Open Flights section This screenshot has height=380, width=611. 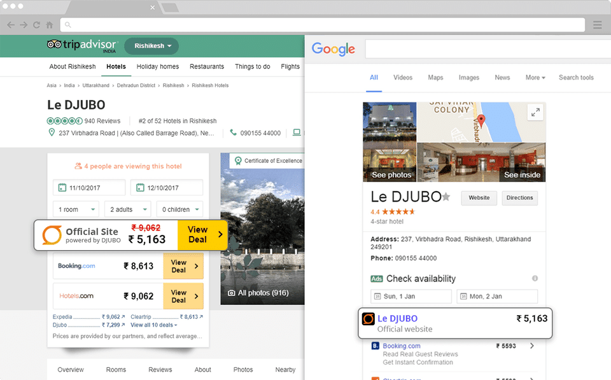(x=290, y=67)
